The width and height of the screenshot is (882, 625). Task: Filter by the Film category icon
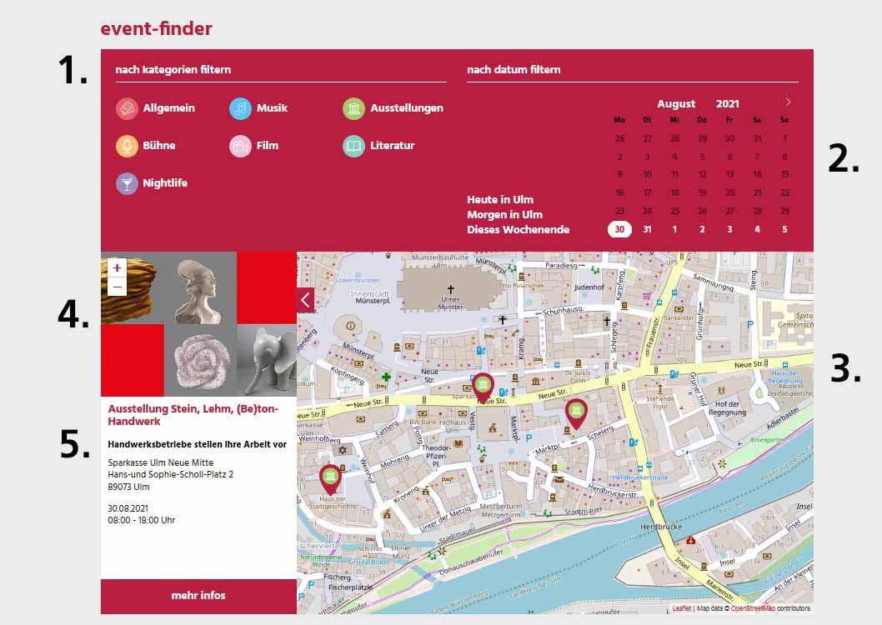(x=240, y=146)
